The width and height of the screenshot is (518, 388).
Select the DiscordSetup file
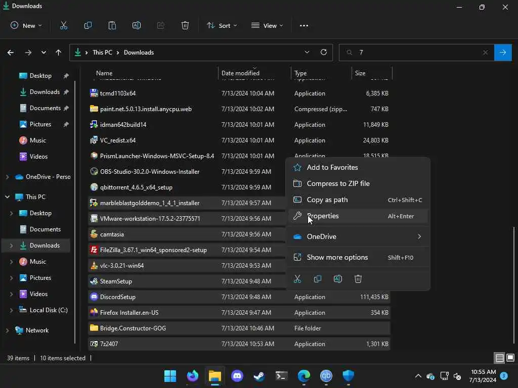click(x=239, y=297)
